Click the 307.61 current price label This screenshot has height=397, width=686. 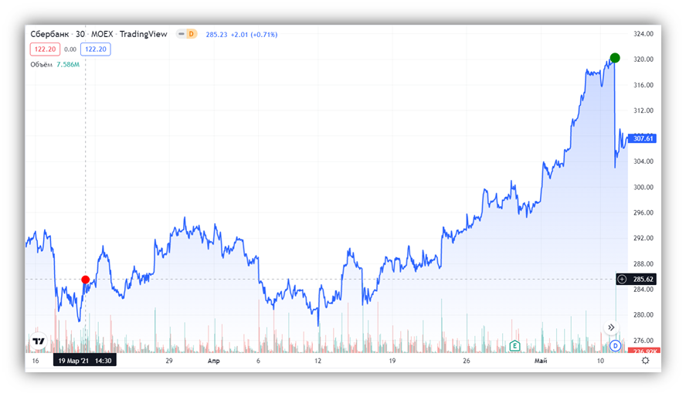click(643, 138)
